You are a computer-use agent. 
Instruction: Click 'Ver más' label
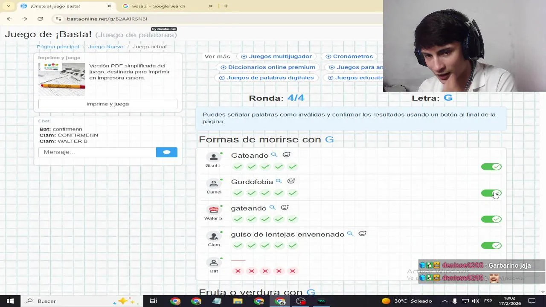217,56
